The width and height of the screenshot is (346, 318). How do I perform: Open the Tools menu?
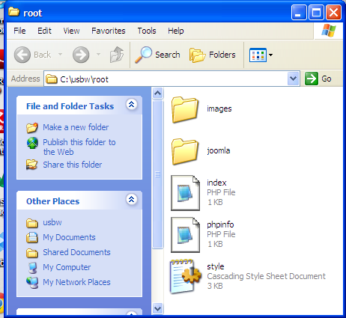coord(147,31)
